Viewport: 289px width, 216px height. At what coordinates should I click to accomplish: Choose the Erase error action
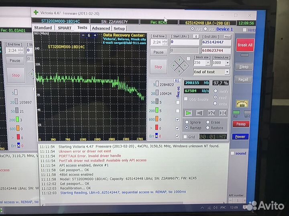(x=208, y=122)
